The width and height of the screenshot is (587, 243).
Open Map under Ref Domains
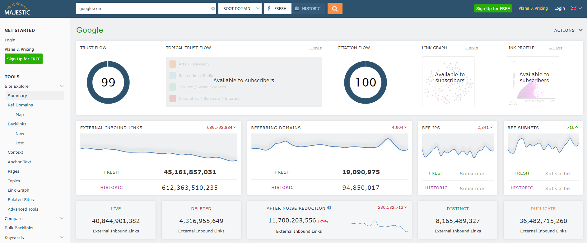(x=20, y=114)
